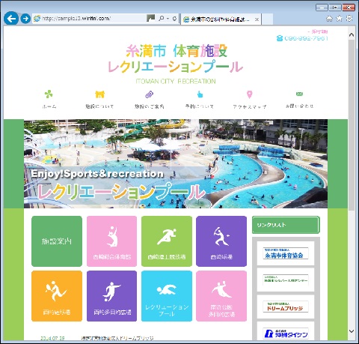Click the purple clip icon for 施設のご案内
Screen dimensions: 359x344
150,94
